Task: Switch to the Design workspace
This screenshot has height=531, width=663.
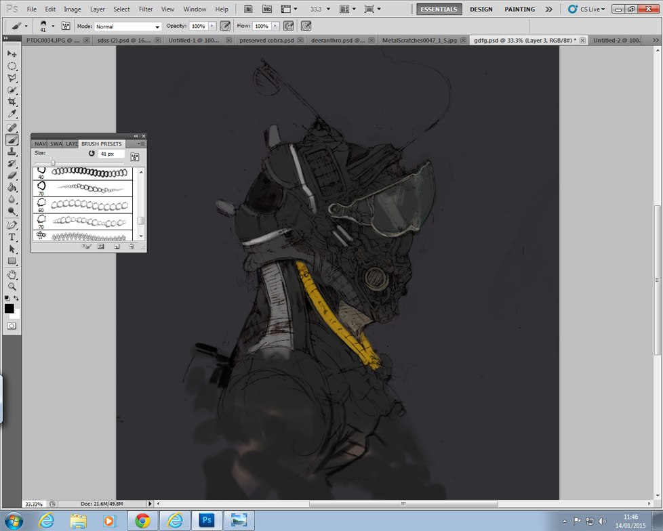Action: (481, 9)
